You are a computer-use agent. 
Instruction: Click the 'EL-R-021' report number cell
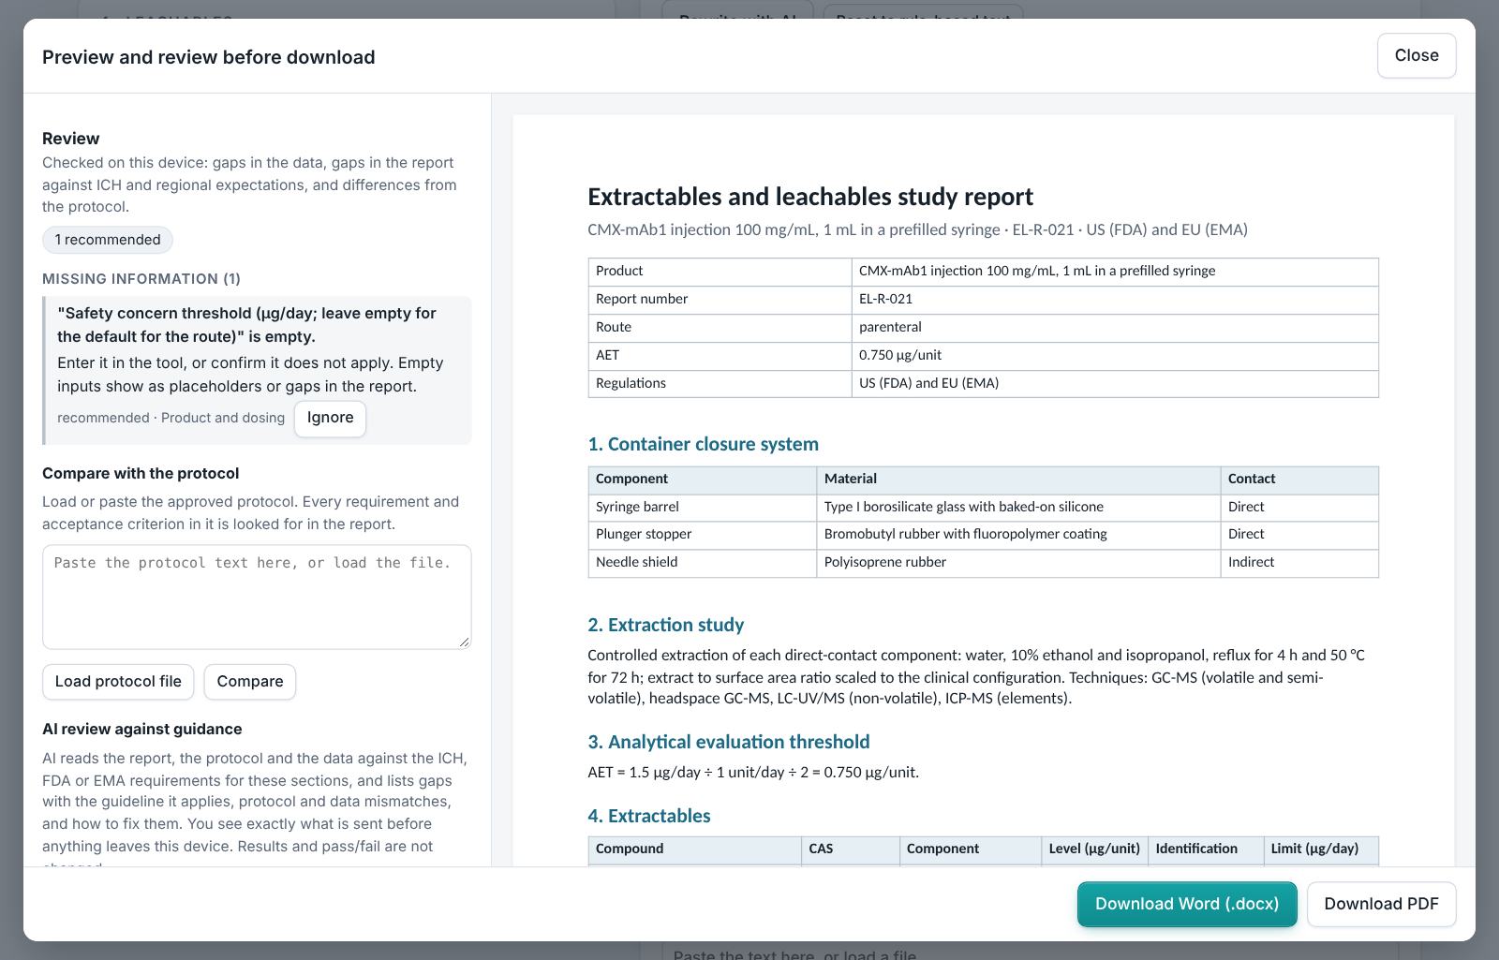coord(1115,300)
